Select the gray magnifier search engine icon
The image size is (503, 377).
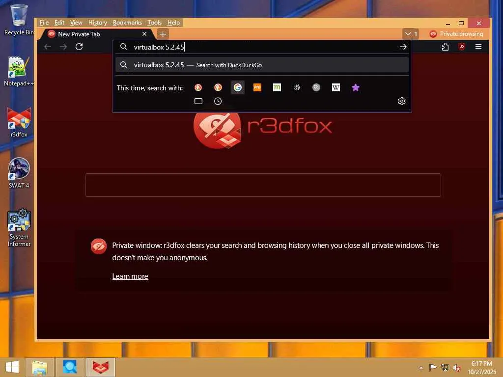[316, 87]
